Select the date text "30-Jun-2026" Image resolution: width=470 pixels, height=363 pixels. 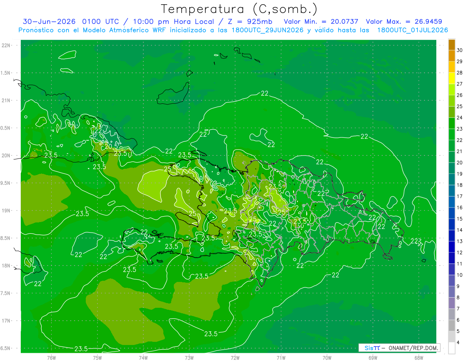[x=49, y=22]
